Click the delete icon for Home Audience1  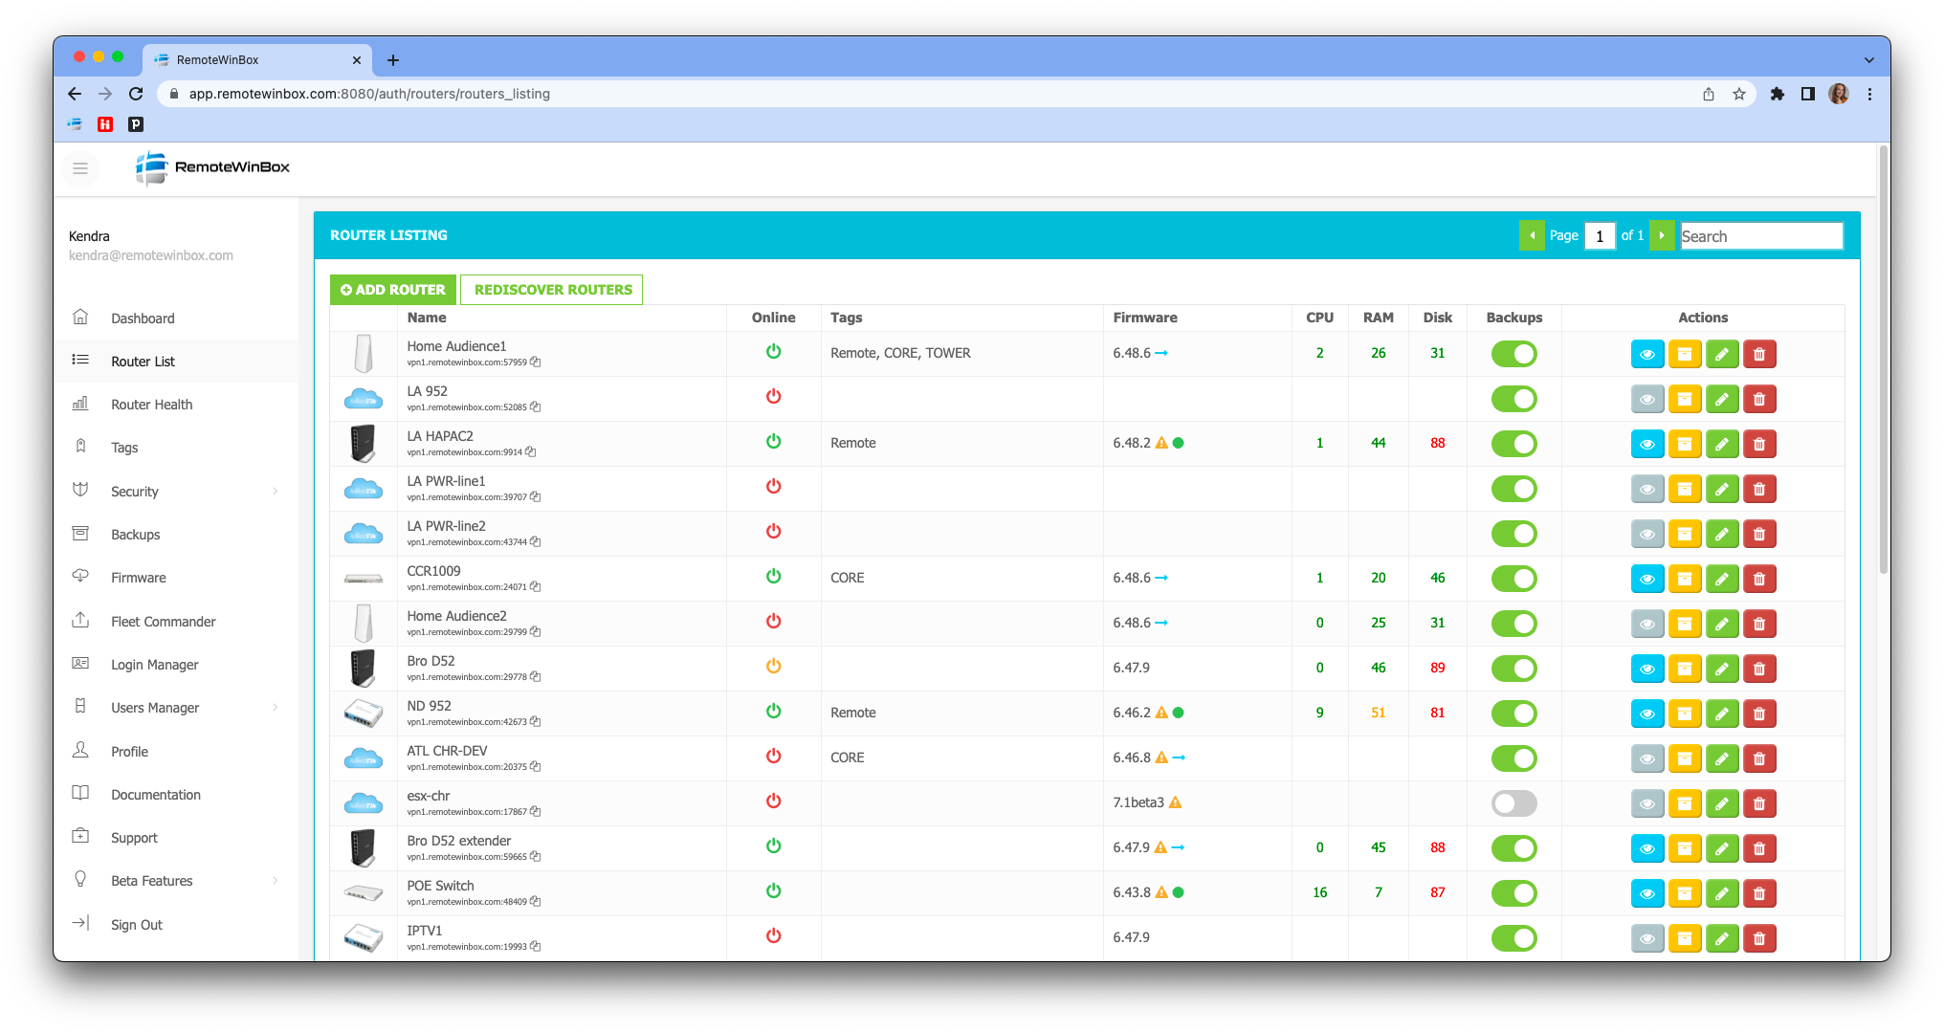point(1758,354)
